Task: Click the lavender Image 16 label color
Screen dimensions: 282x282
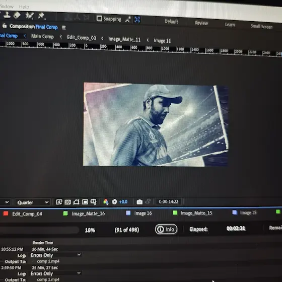Action: tap(128, 213)
